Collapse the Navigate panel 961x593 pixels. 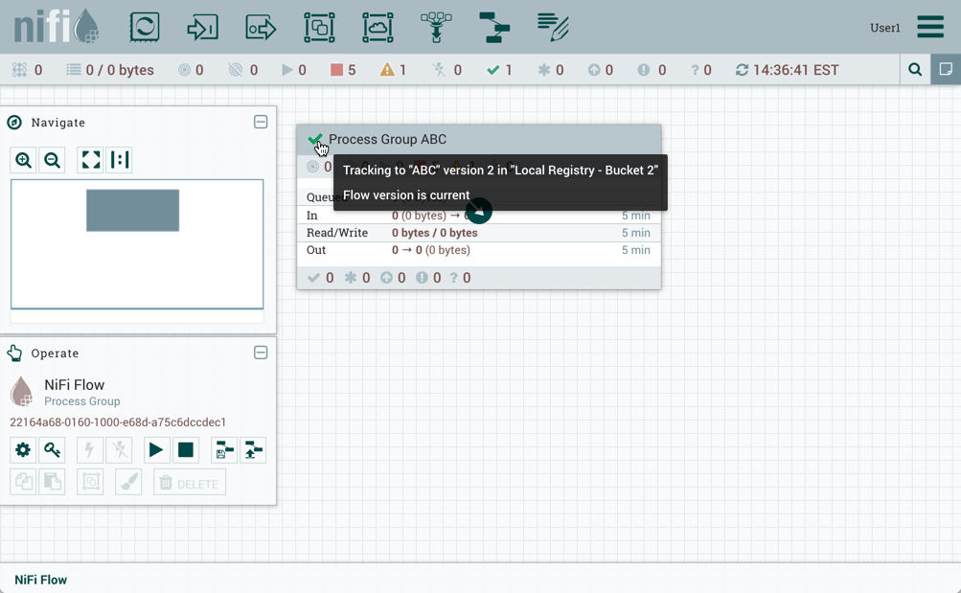click(261, 123)
